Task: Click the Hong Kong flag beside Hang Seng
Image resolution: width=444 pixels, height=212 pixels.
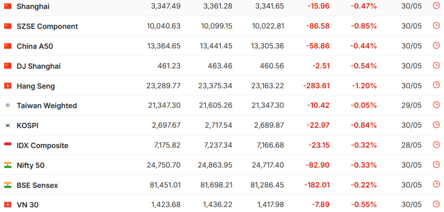Action: click(x=8, y=86)
